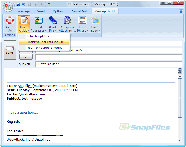
Task: Choose 'Your tech support inquiry' article
Action: coord(44,48)
